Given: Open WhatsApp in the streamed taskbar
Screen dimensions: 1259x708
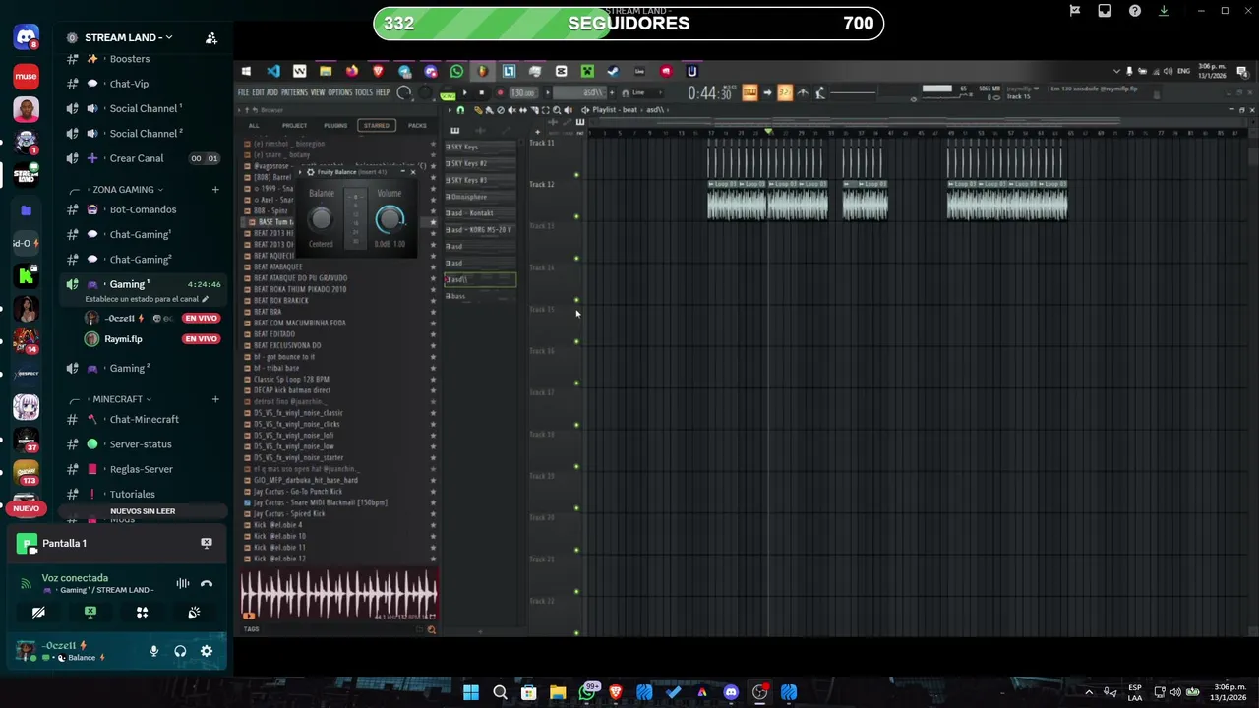Looking at the screenshot, I should (x=456, y=71).
